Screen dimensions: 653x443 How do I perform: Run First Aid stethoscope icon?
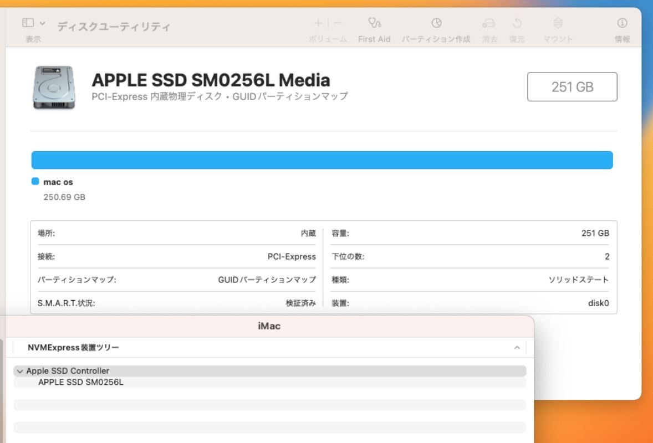(x=374, y=23)
